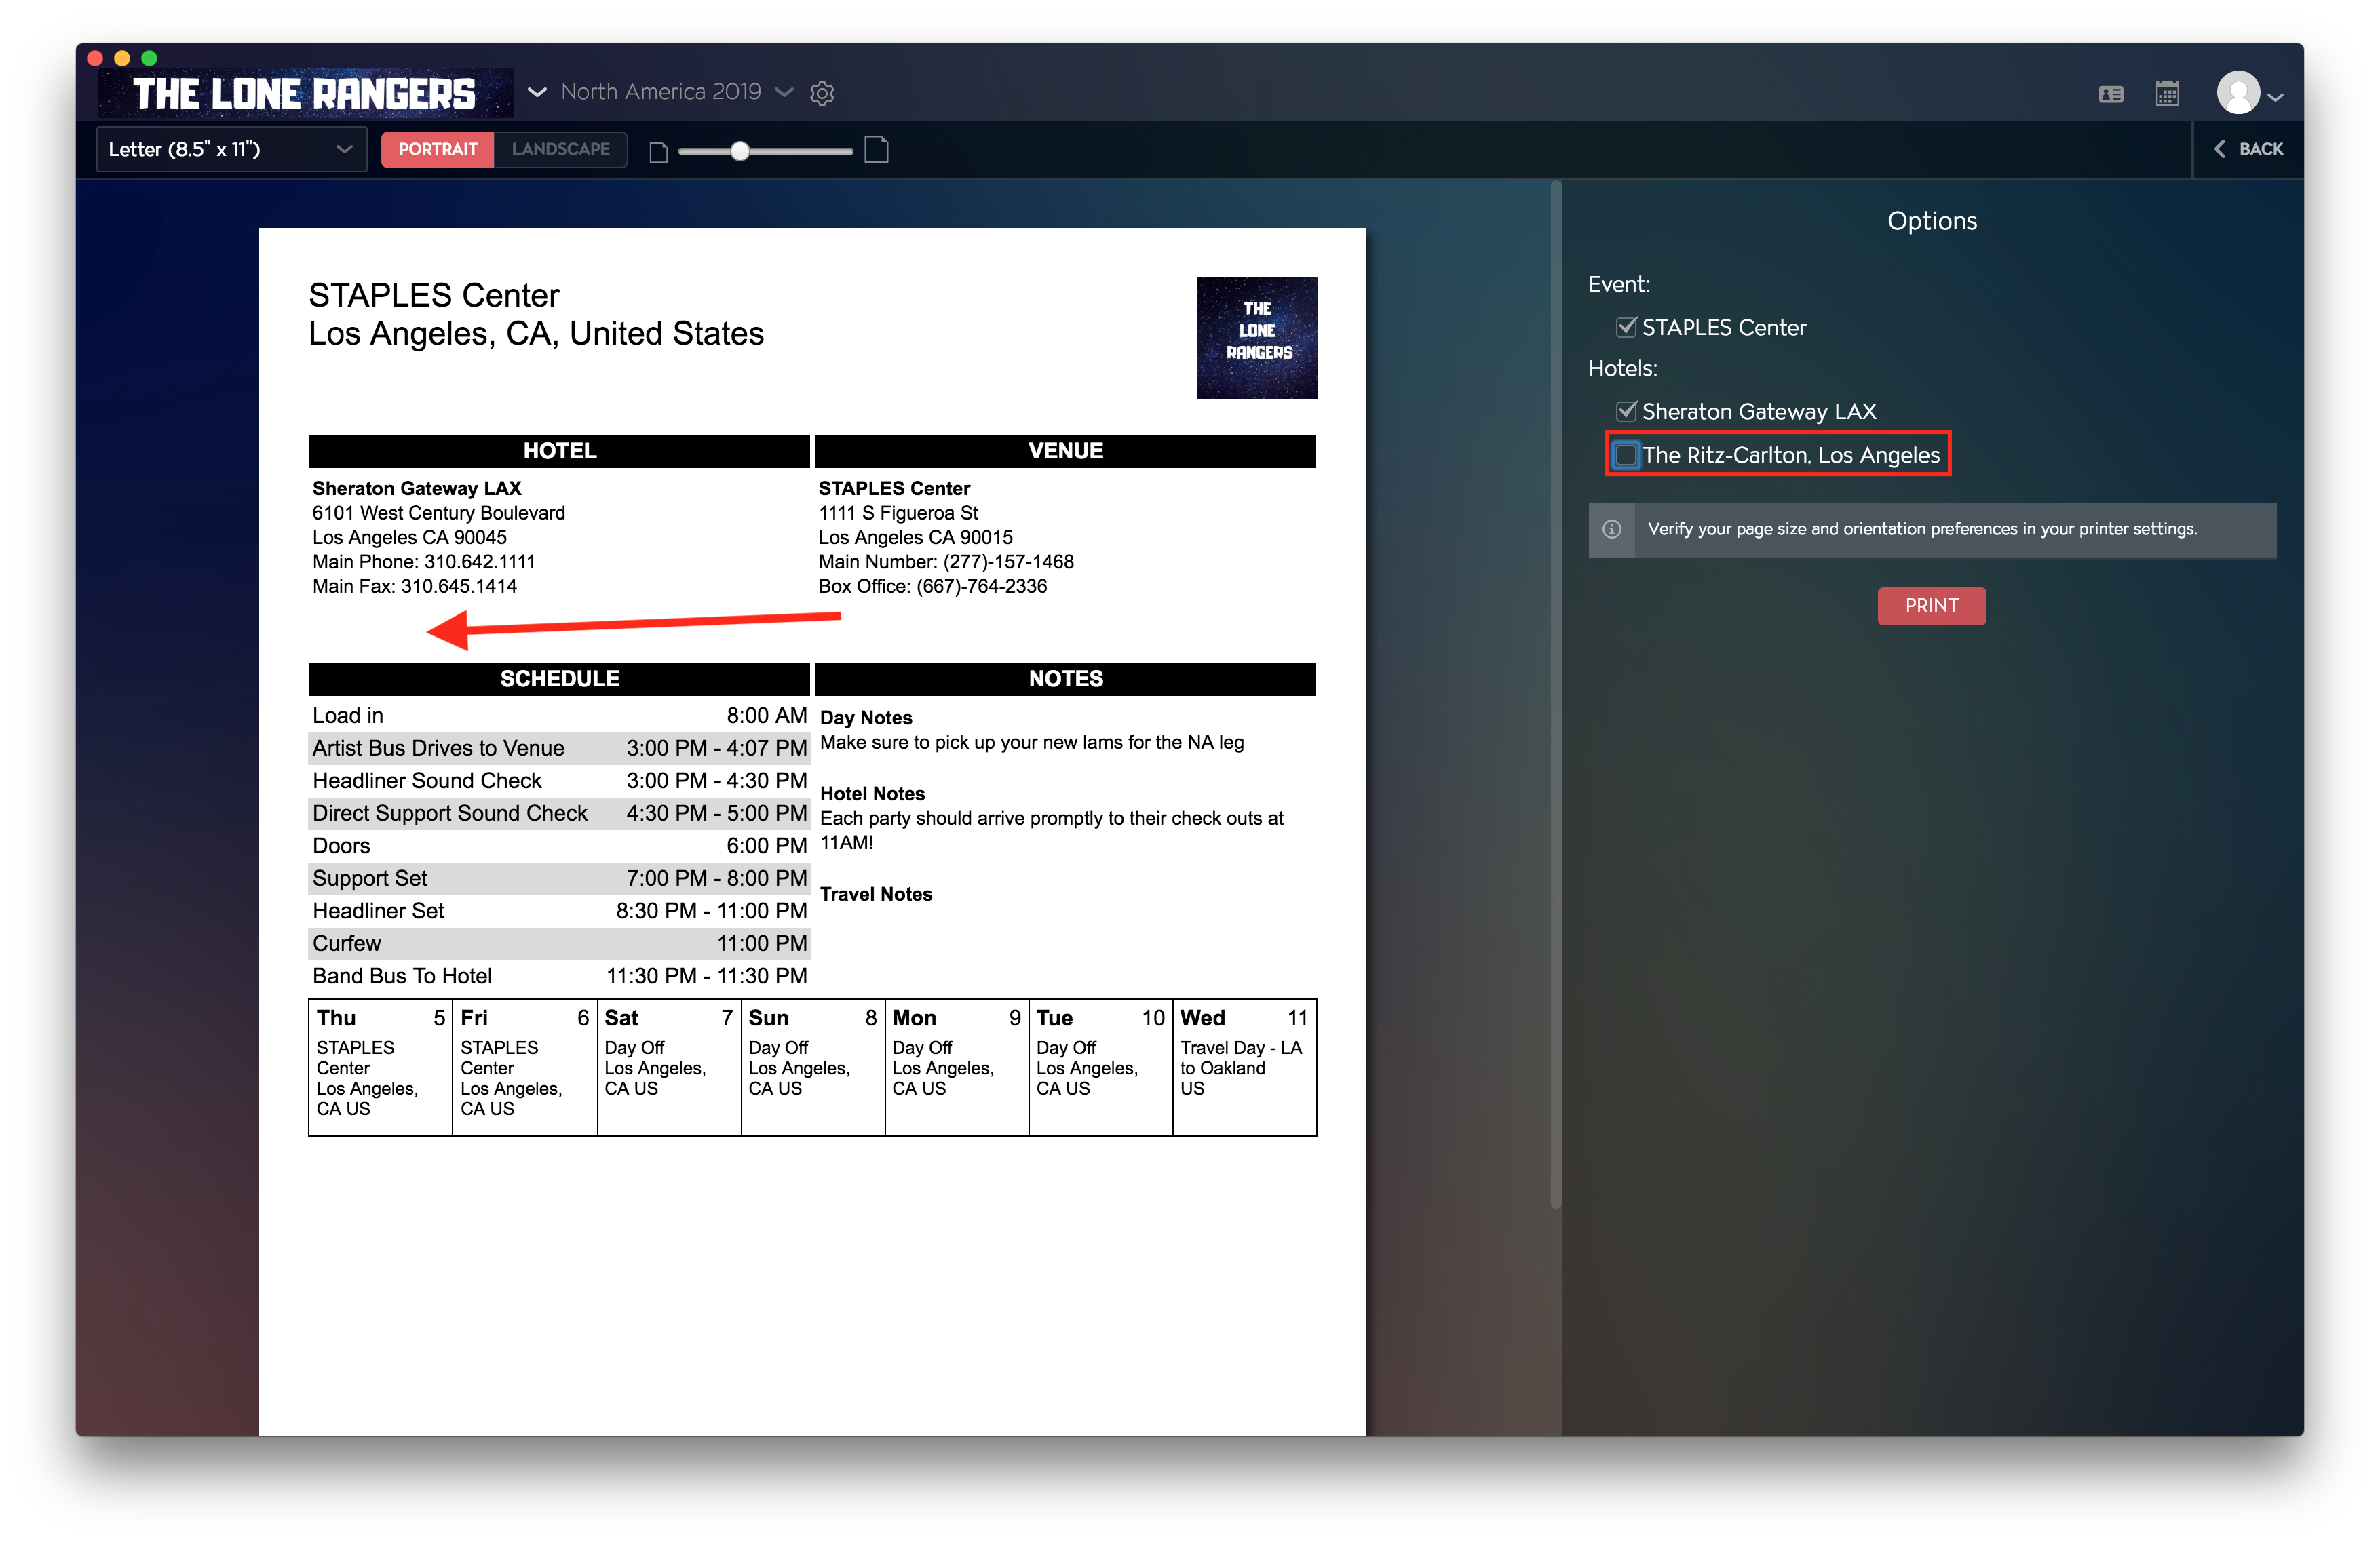Viewport: 2380px width, 1545px height.
Task: Click the 'Support Set' schedule row
Action: click(x=559, y=878)
